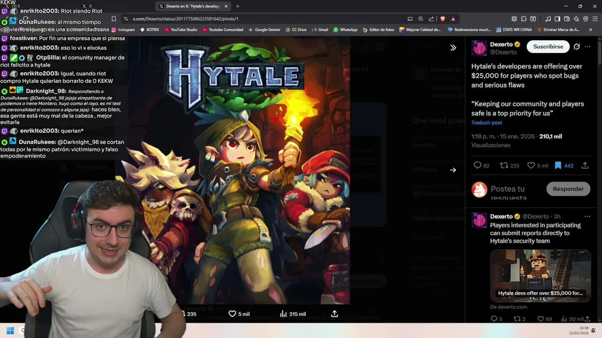Click the reply icon with 82 replies
The image size is (602, 338).
coord(477,165)
